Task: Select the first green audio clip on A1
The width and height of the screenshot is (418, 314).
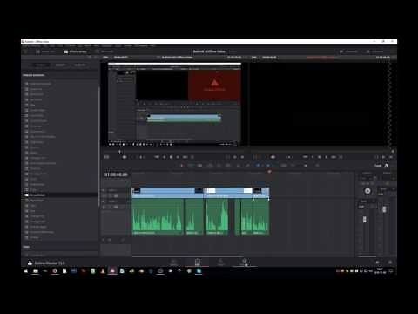Action: click(x=158, y=217)
